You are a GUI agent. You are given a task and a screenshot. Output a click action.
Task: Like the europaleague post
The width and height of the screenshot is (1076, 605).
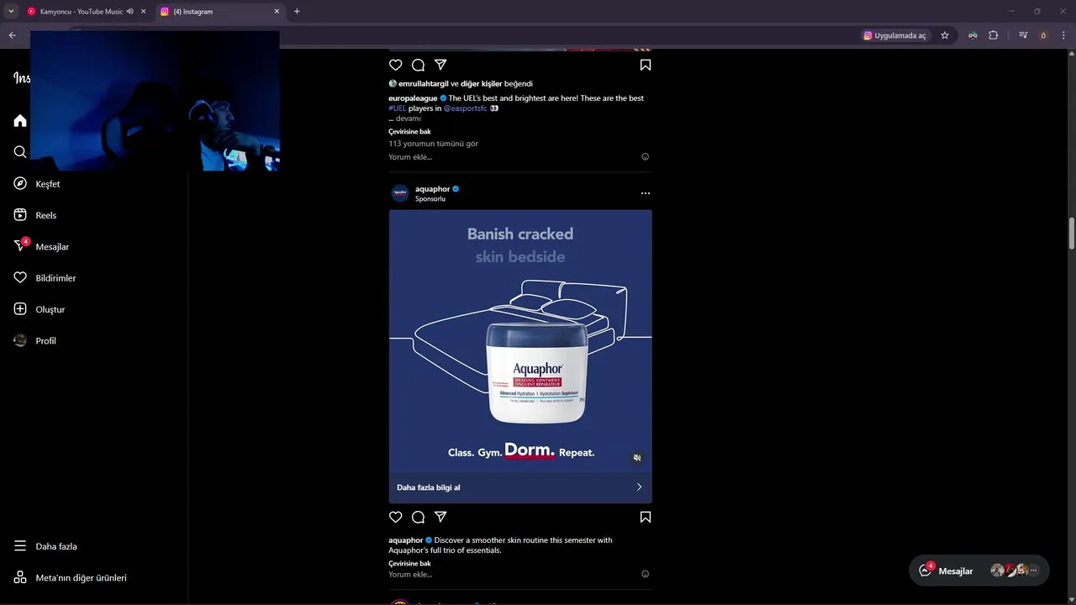pos(396,65)
